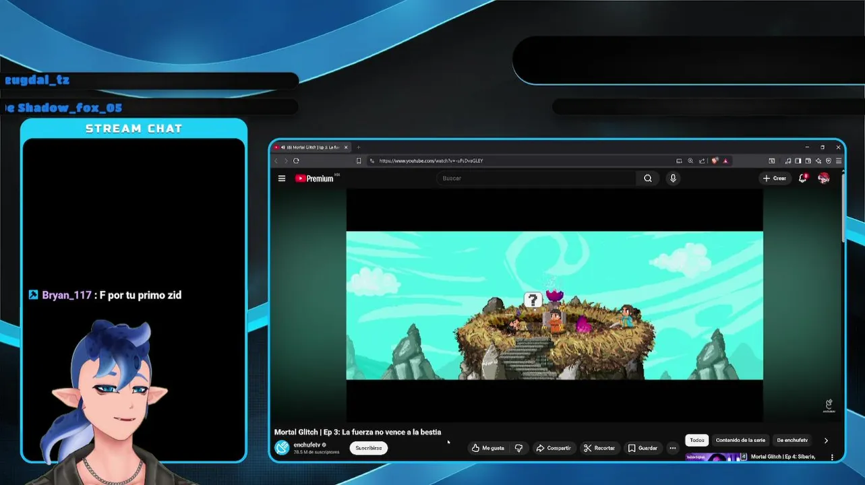This screenshot has width=865, height=485.
Task: Open the YouTube account avatar menu
Action: pyautogui.click(x=824, y=179)
